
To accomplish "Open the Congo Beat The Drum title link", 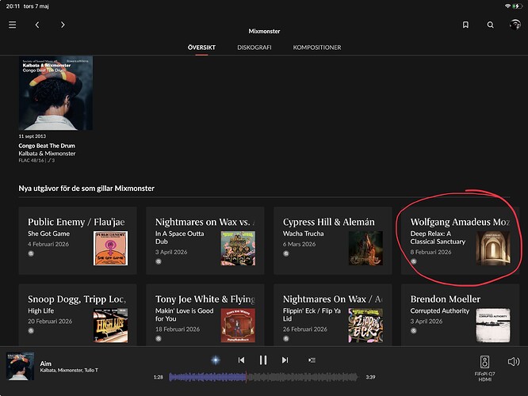I will [x=47, y=146].
